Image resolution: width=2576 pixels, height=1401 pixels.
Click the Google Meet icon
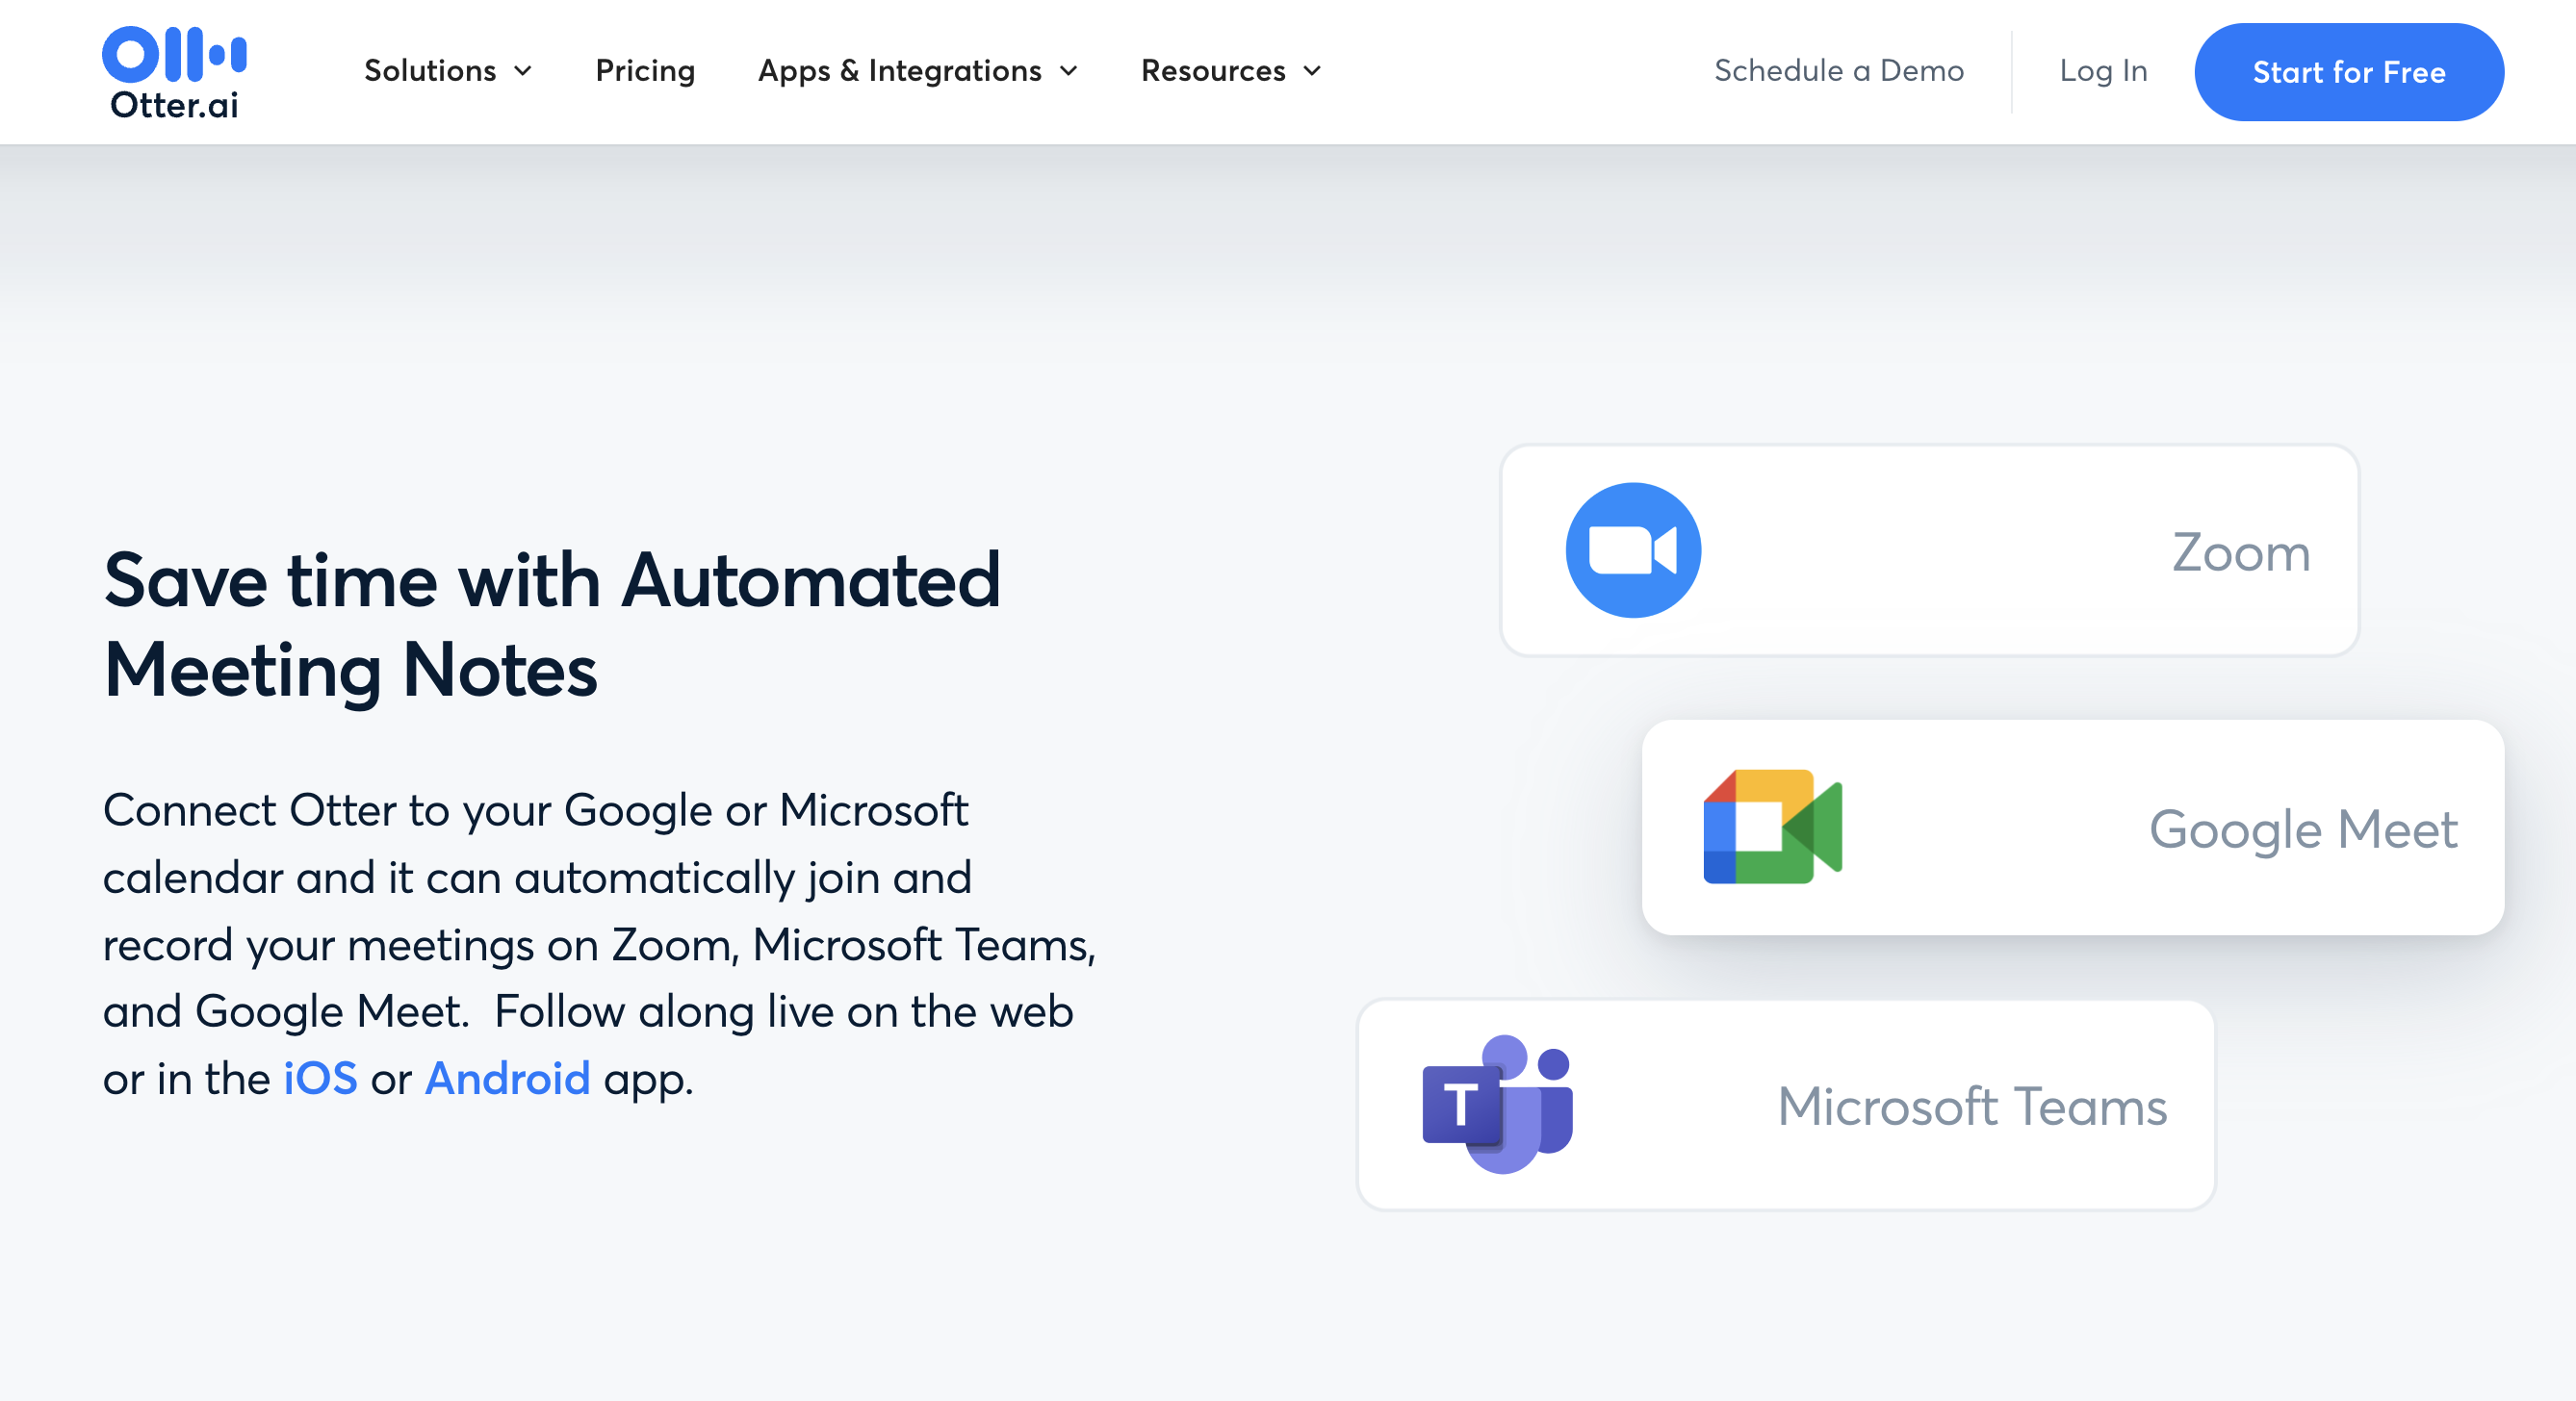[1772, 827]
